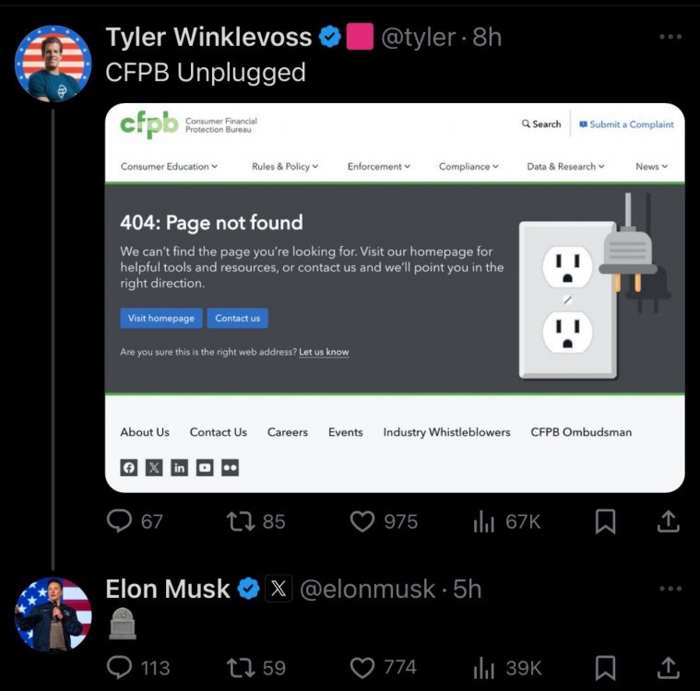Click the Contact us button
700x691 pixels.
(x=237, y=318)
